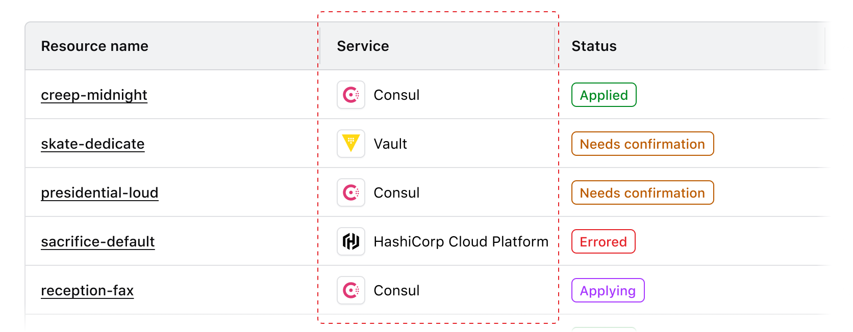Click Needs confirmation badge for skate-dedicate

point(642,144)
